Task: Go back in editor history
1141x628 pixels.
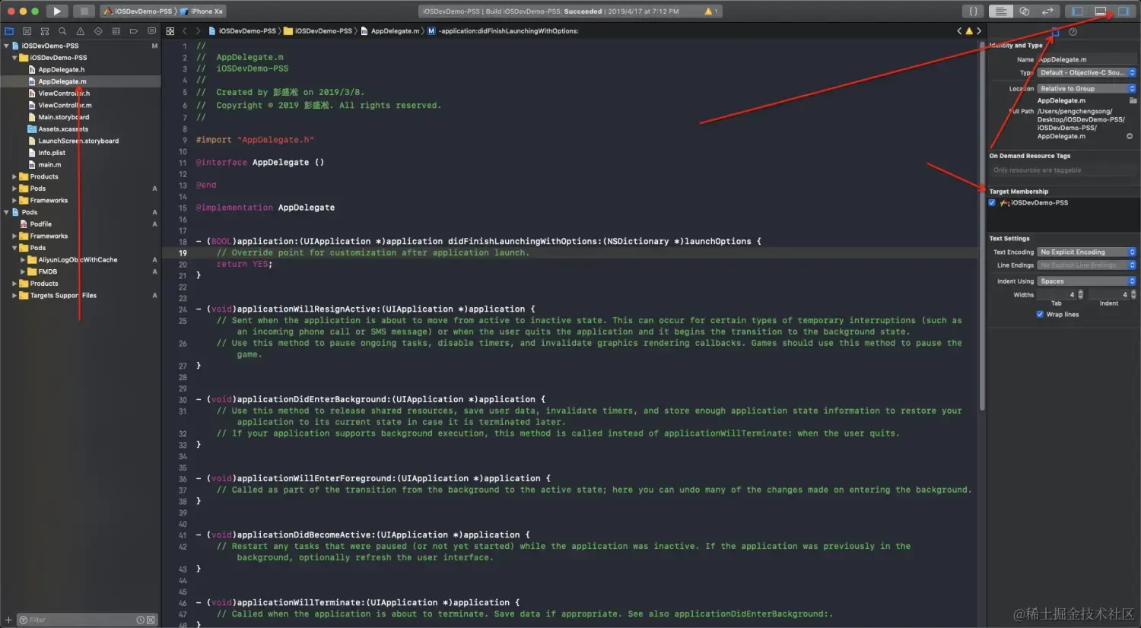Action: coord(185,31)
